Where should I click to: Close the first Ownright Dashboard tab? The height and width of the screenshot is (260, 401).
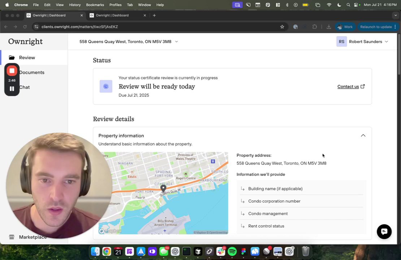[x=82, y=15]
